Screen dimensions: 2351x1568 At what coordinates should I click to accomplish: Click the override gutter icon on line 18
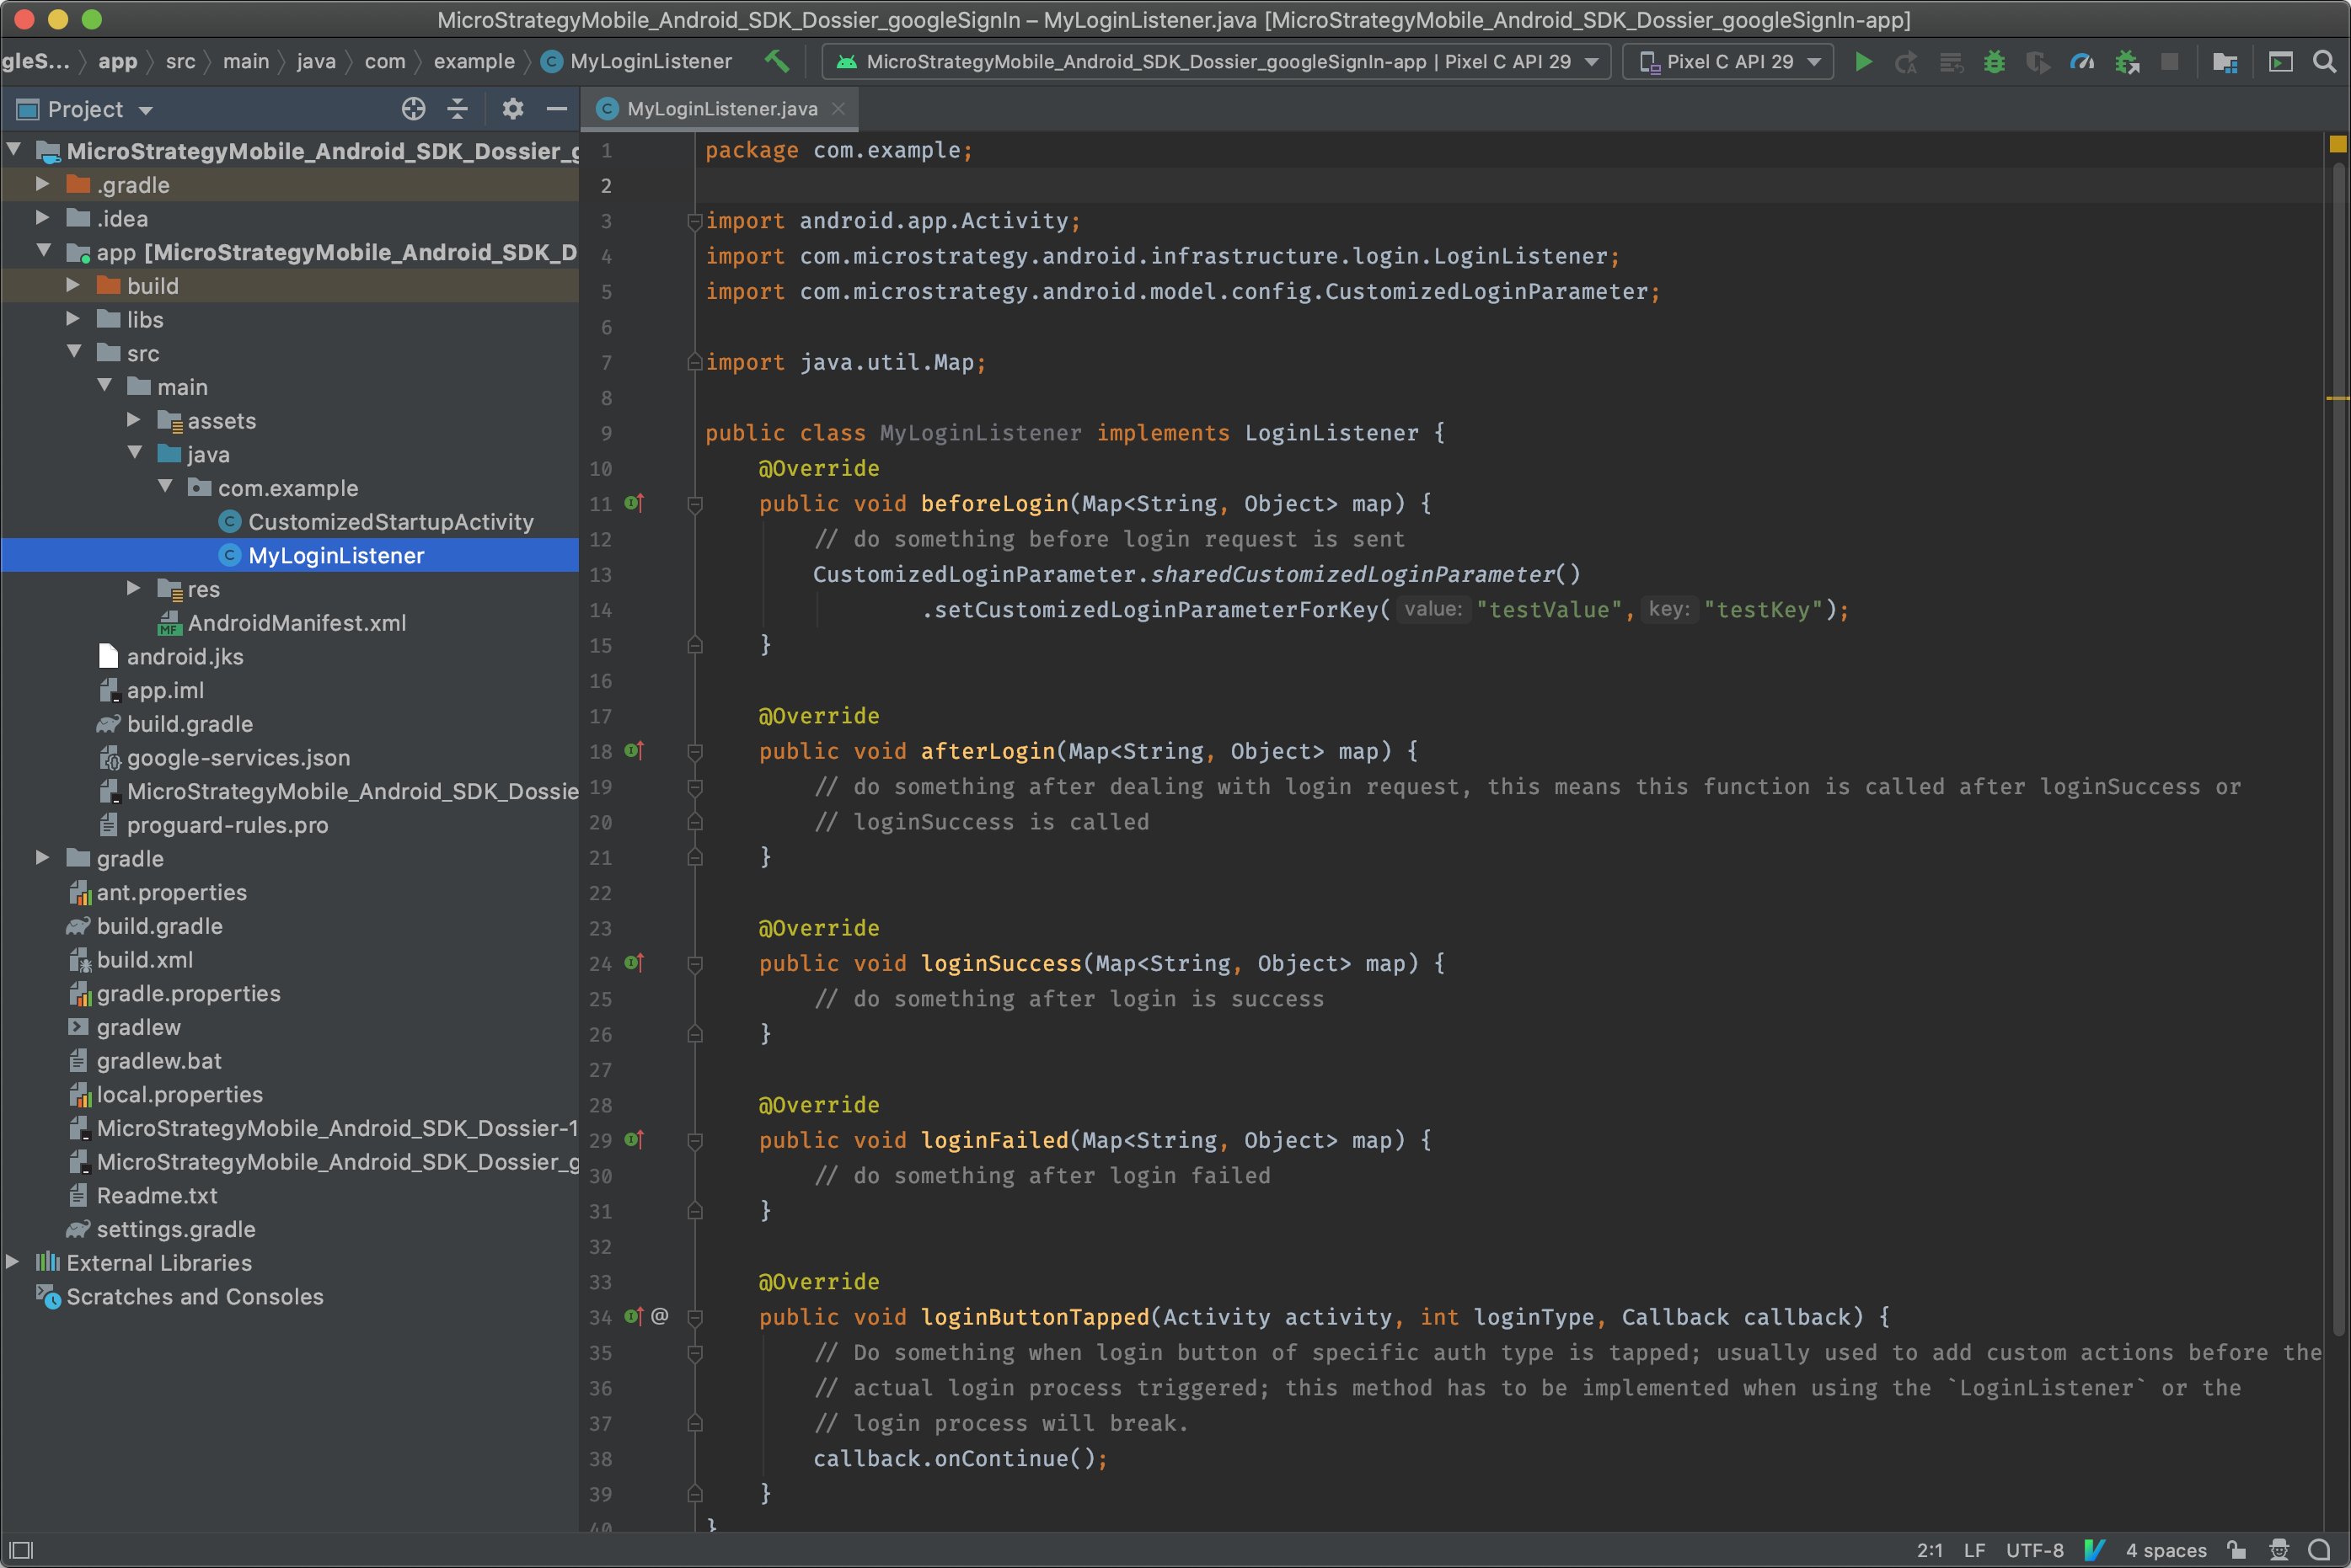[x=635, y=751]
